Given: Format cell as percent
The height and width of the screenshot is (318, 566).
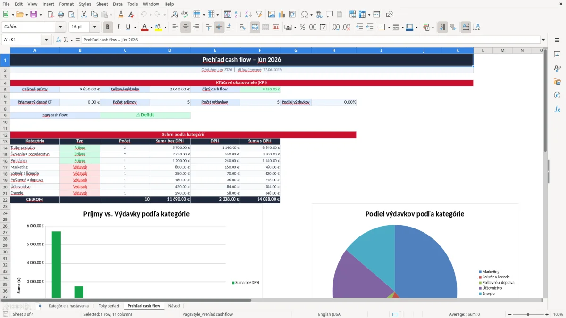Looking at the screenshot, I should [302, 27].
